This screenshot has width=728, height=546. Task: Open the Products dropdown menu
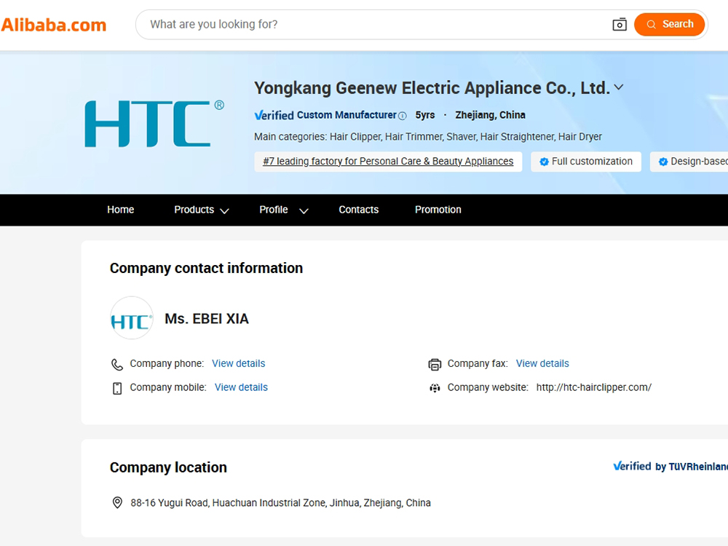point(201,210)
